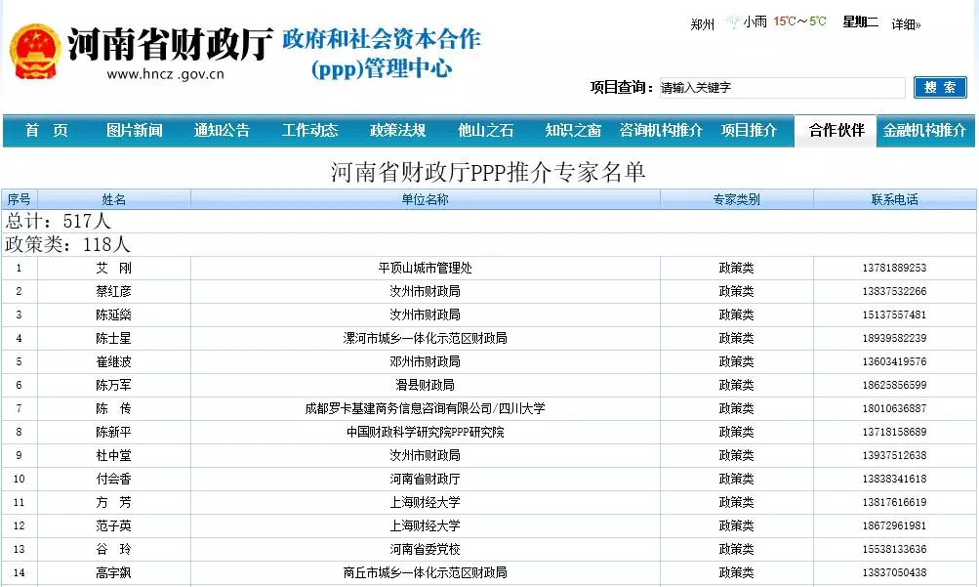The height and width of the screenshot is (587, 979).
Task: Click the rain weather icon
Action: pyautogui.click(x=732, y=22)
